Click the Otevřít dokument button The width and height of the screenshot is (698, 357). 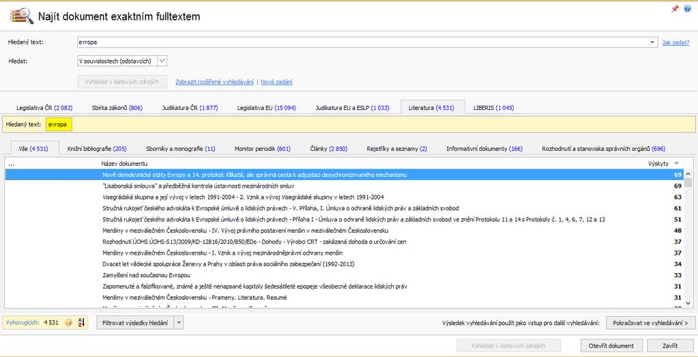point(611,345)
